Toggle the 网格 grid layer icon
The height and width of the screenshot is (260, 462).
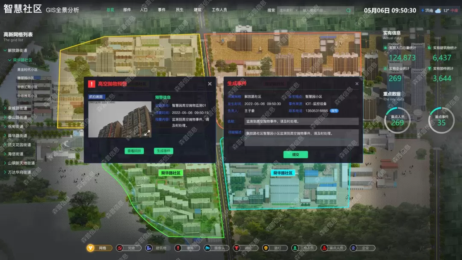click(91, 248)
